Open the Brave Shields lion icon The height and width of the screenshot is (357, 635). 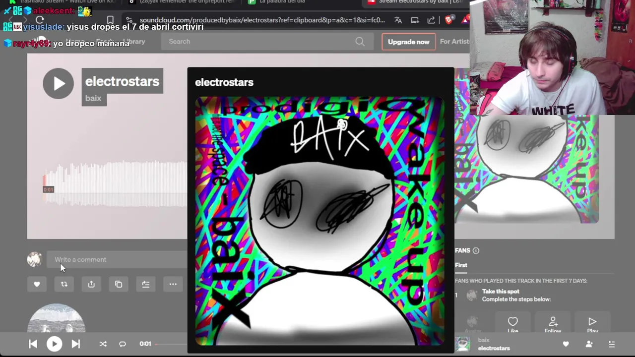pos(449,20)
